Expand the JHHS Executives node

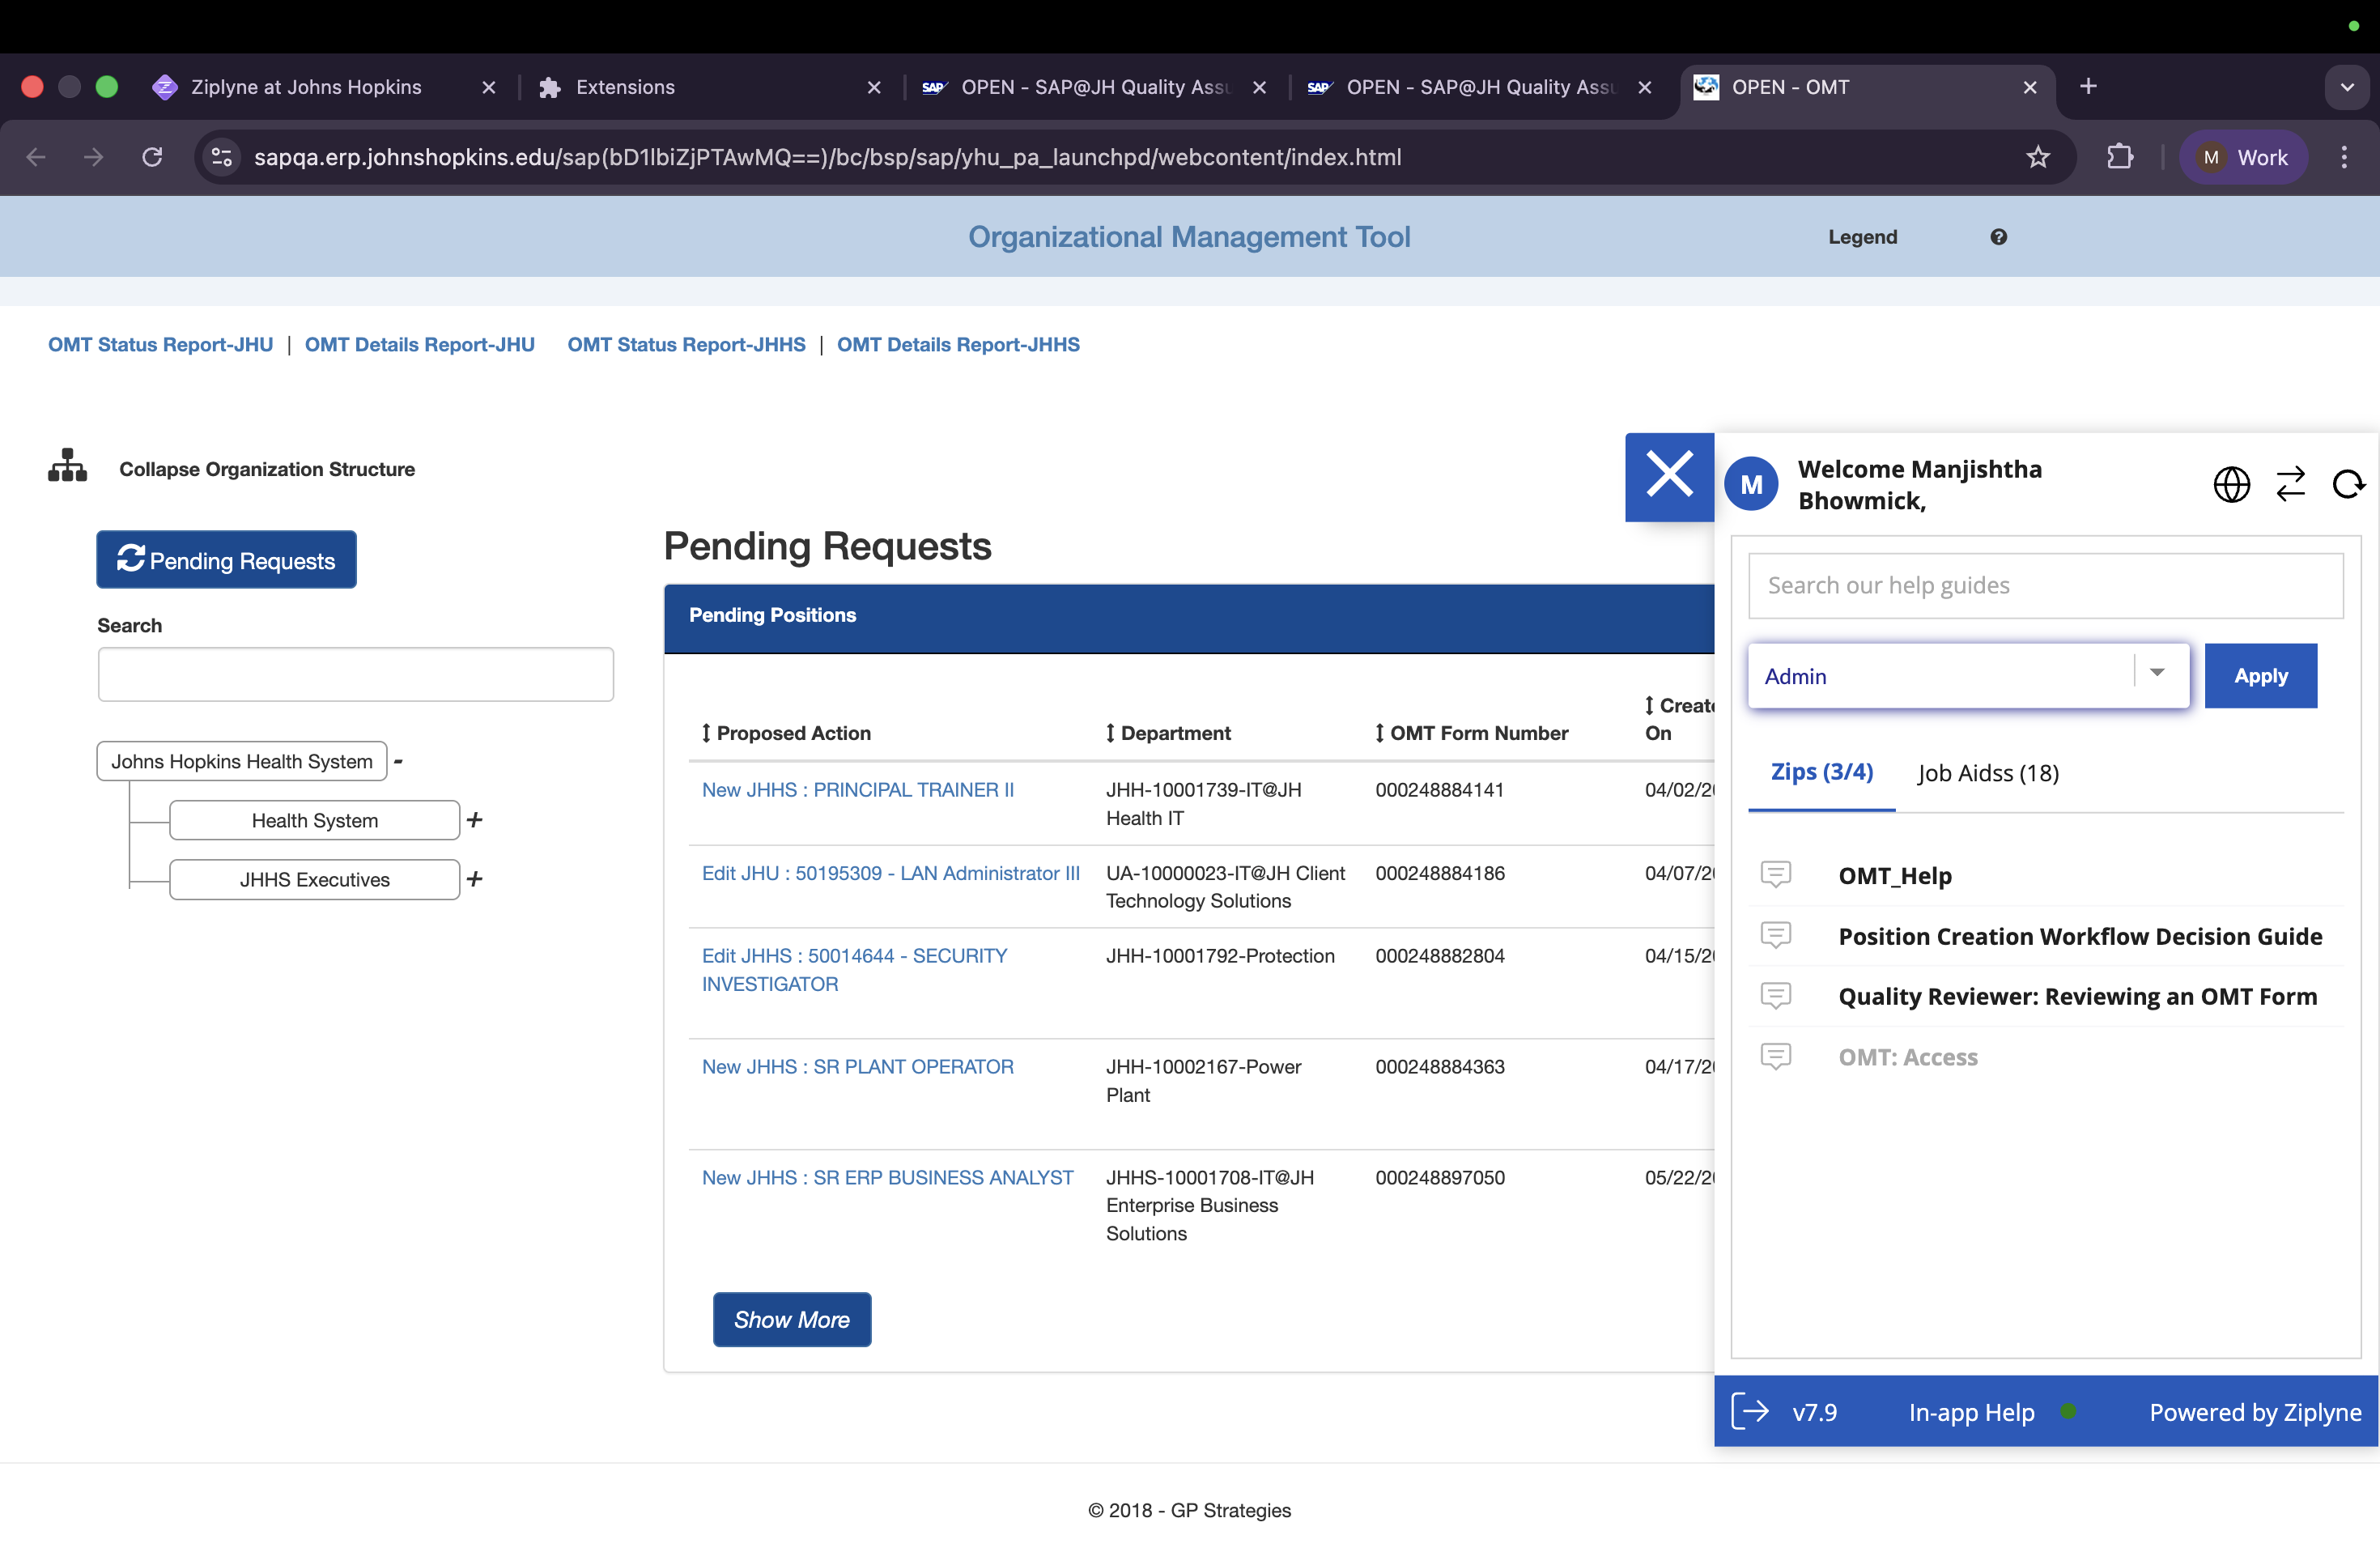tap(475, 879)
